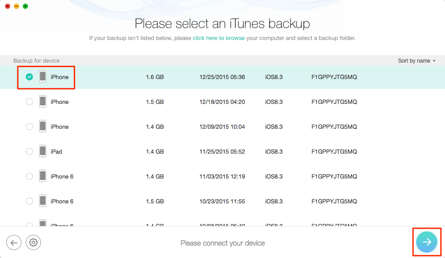Click the 'click here to browse' link
445x258 pixels.
click(218, 38)
